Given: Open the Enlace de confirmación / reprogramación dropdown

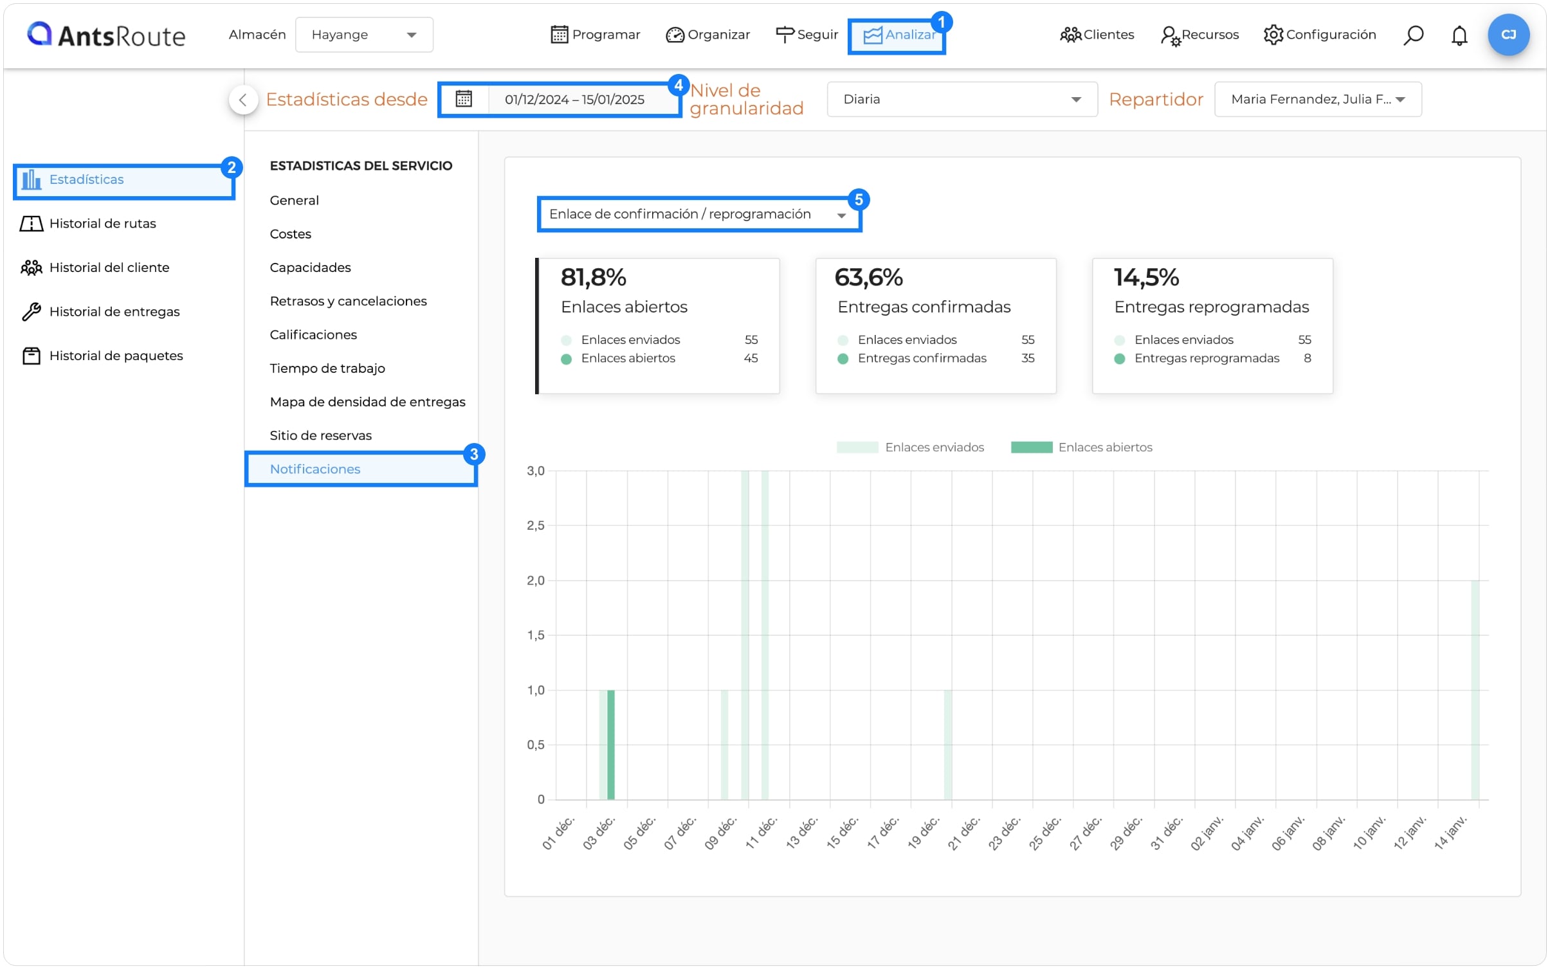Looking at the screenshot, I should (x=699, y=214).
